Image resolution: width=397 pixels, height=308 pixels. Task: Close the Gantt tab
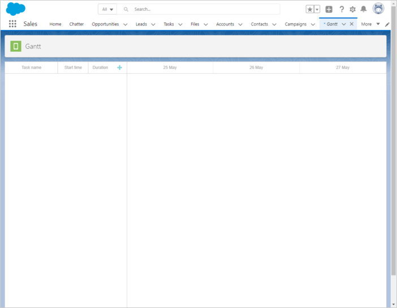(352, 24)
